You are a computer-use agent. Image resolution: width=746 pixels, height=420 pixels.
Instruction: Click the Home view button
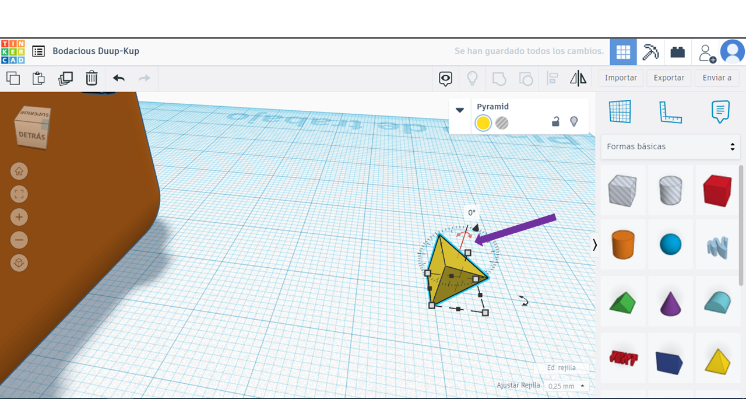pos(19,171)
